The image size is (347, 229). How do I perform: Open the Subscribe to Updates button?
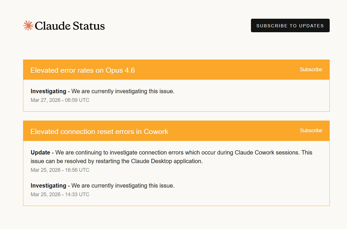[290, 26]
